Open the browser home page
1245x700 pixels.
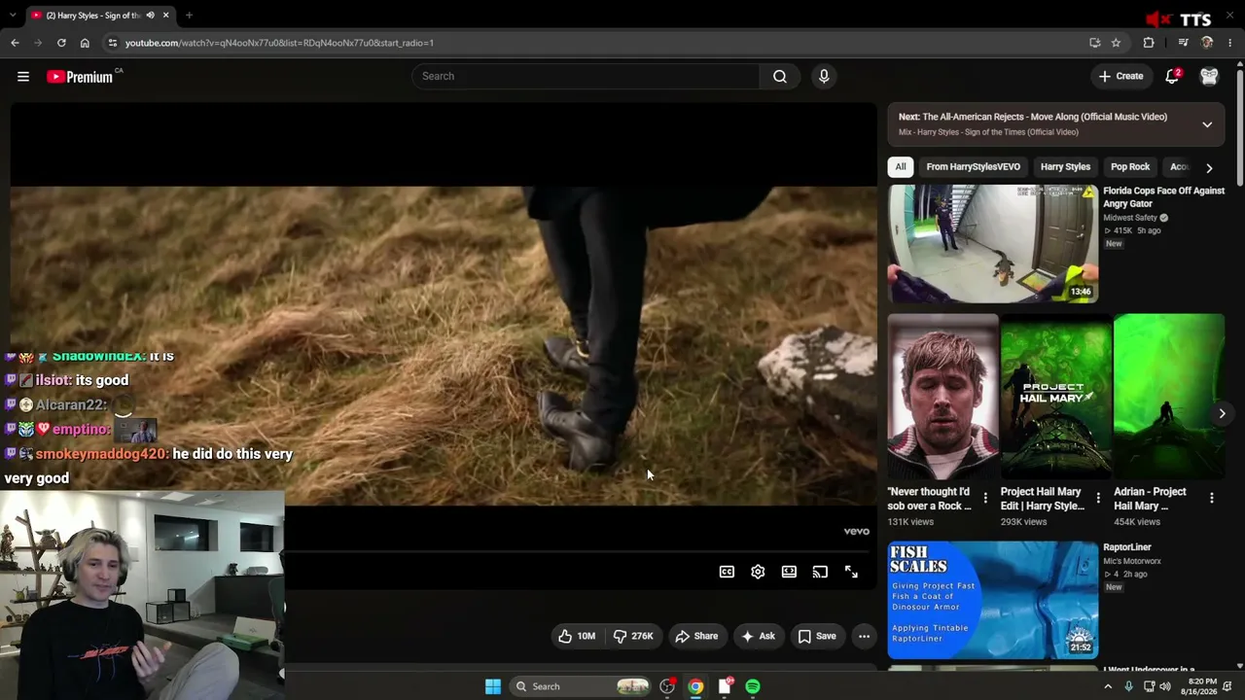(85, 43)
